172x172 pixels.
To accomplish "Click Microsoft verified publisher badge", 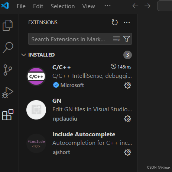I will click(x=56, y=85).
